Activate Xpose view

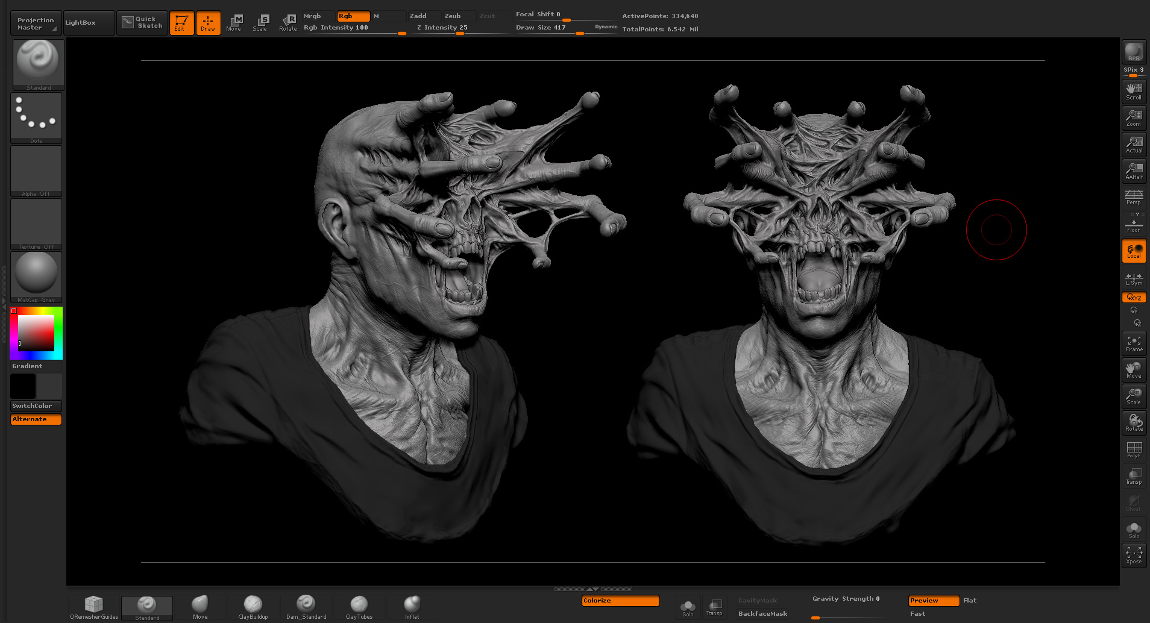1134,556
